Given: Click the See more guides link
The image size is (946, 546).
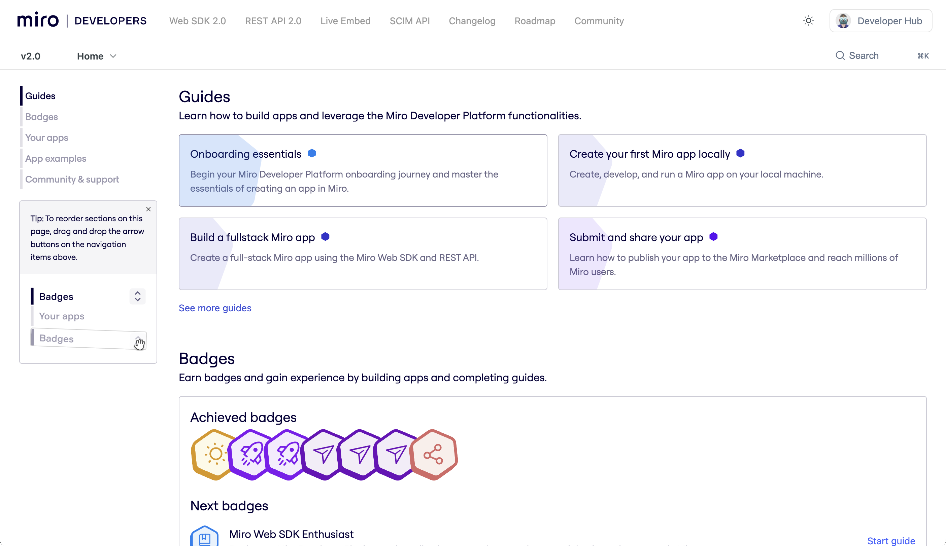Looking at the screenshot, I should pos(215,308).
